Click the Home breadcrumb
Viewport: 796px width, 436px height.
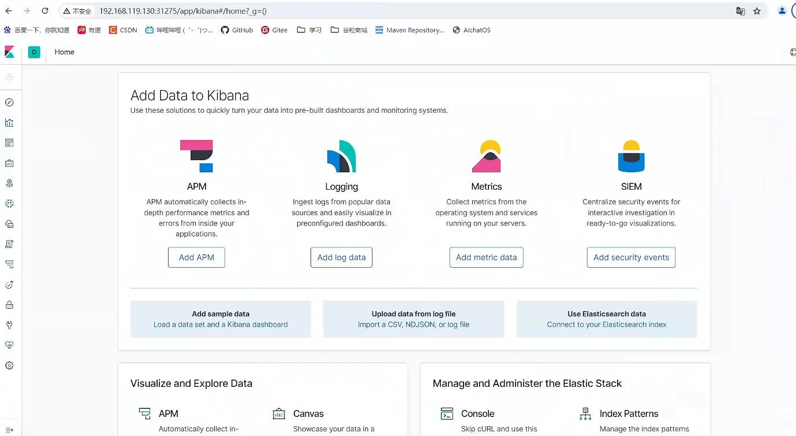coord(64,52)
